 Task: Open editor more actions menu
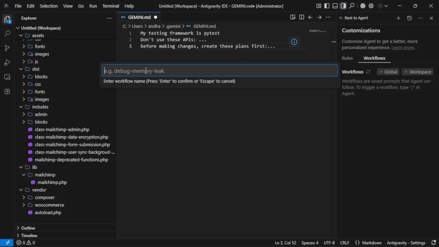328,17
